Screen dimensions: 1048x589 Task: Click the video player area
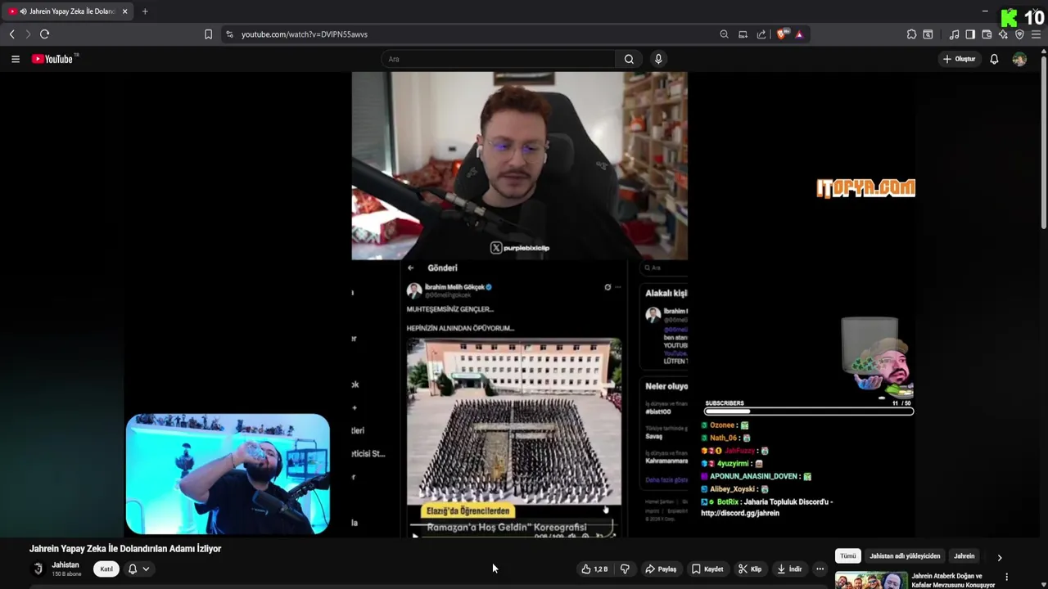point(520,304)
